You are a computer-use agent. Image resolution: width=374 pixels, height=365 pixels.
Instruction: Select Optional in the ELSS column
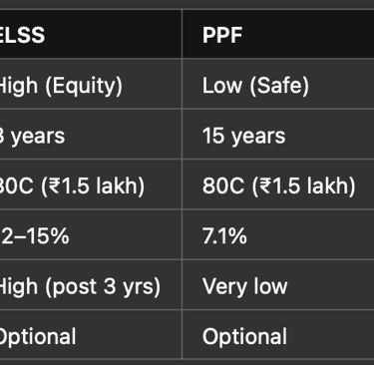point(38,336)
